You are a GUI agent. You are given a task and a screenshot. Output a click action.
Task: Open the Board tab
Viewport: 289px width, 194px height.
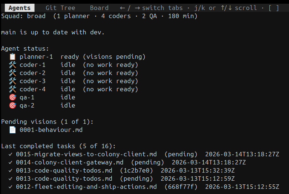(99, 8)
